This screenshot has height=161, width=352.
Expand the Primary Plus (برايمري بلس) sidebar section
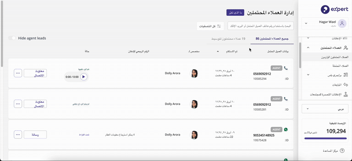pos(308,75)
